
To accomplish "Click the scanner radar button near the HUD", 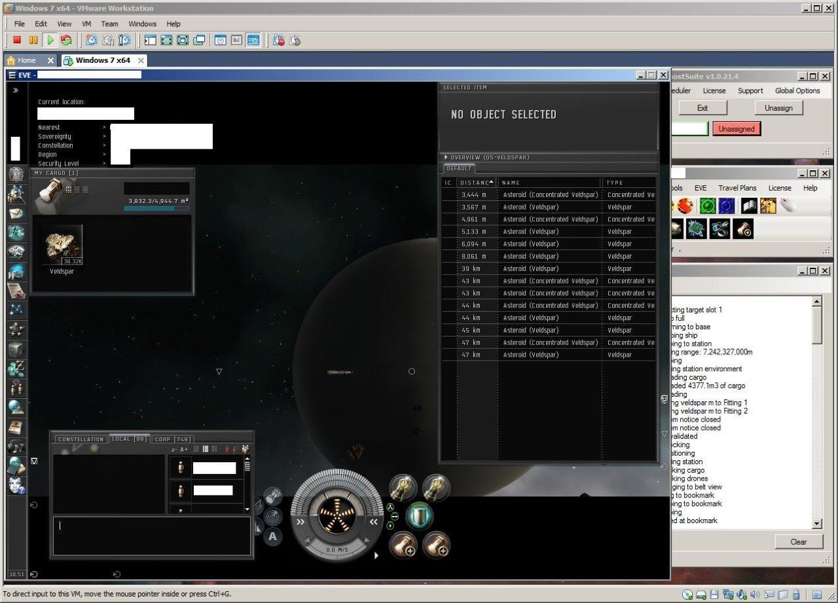I will click(273, 517).
